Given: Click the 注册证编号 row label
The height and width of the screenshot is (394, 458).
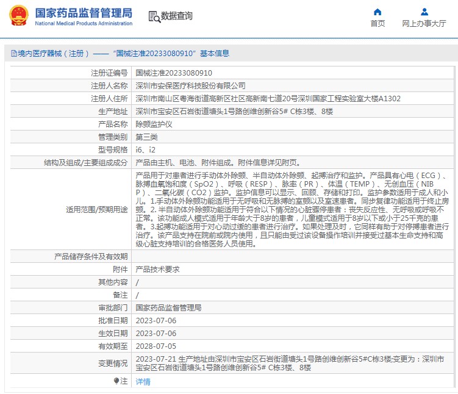Looking at the screenshot, I should (109, 73).
